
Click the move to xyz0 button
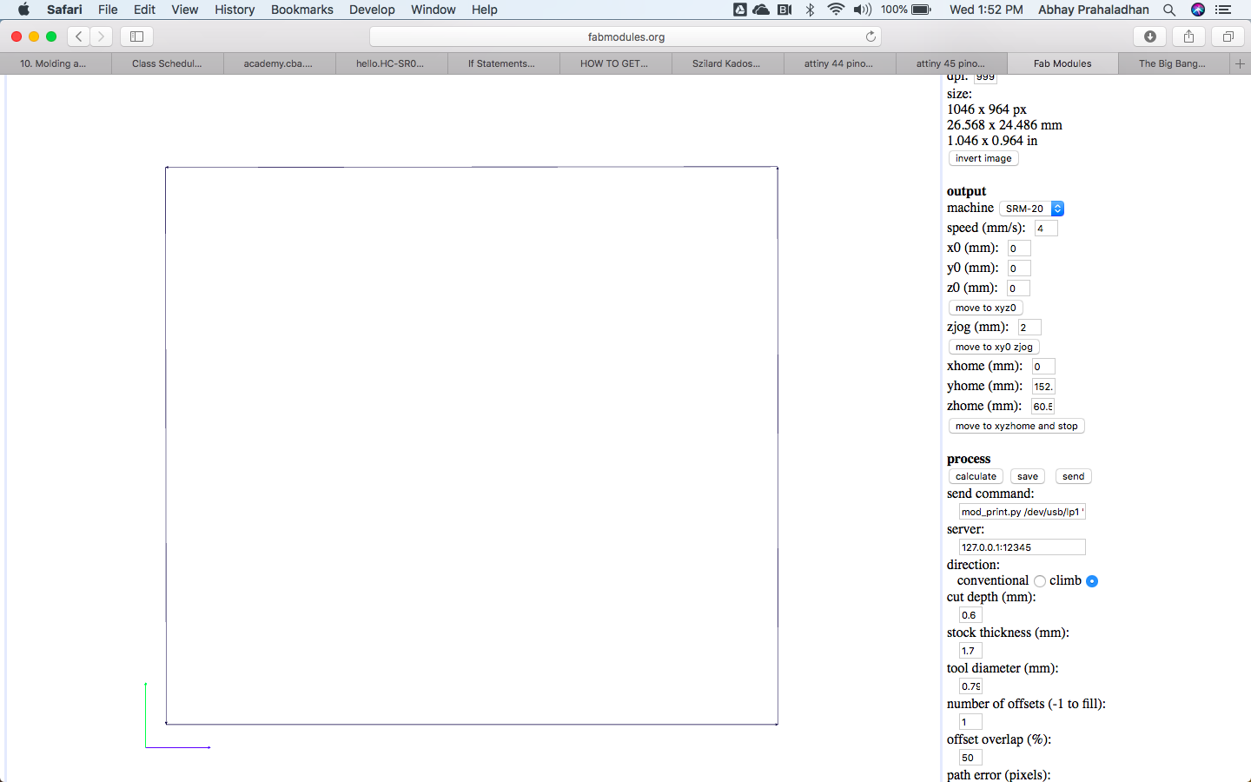pyautogui.click(x=985, y=308)
